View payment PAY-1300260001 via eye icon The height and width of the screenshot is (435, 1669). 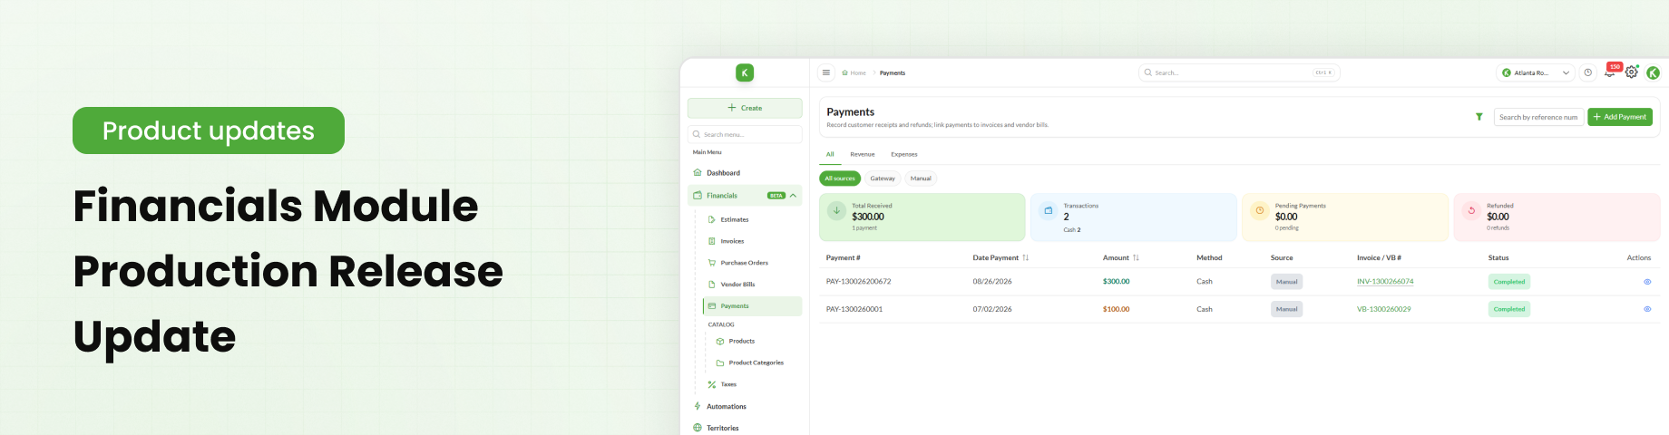click(1647, 309)
